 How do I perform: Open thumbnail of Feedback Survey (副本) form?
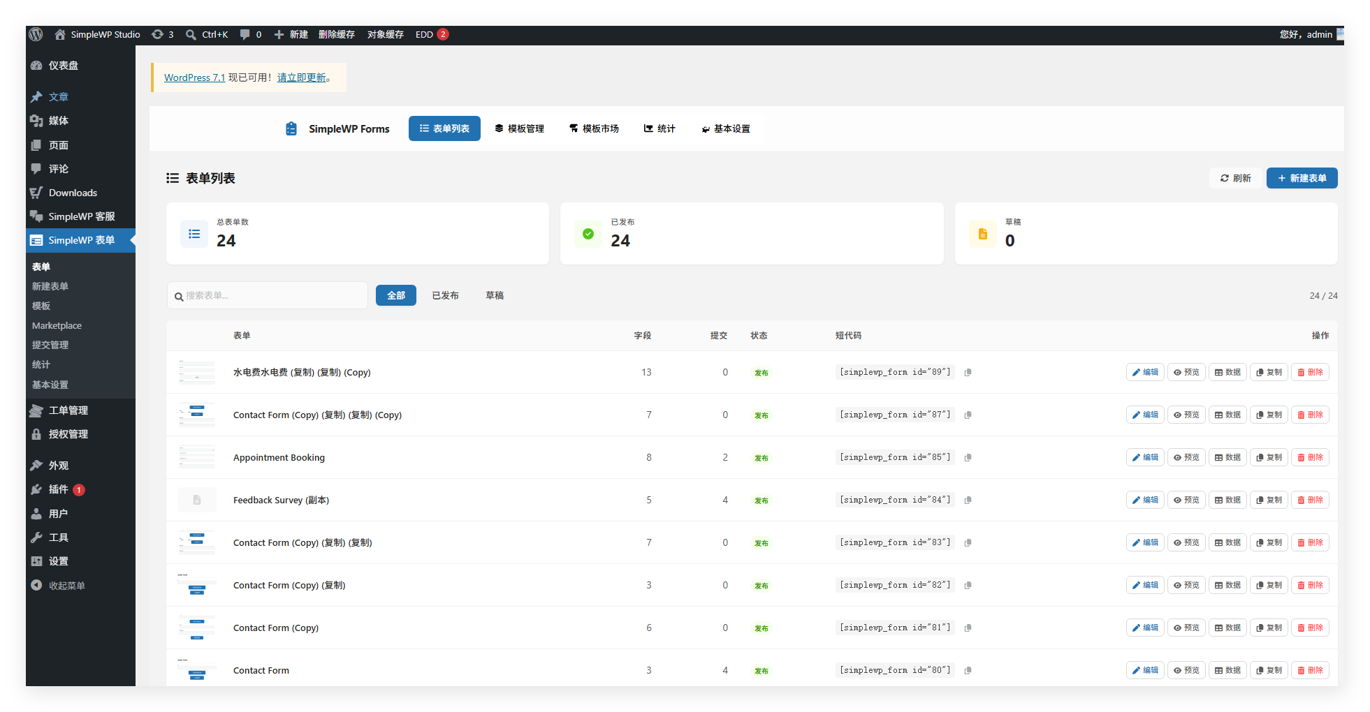click(x=197, y=500)
